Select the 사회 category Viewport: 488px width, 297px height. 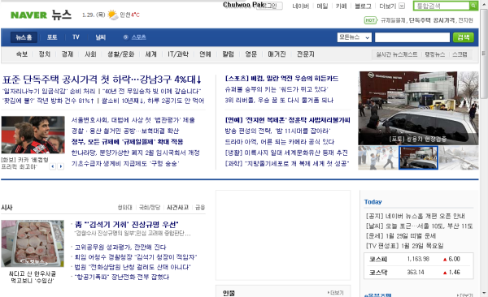click(90, 54)
